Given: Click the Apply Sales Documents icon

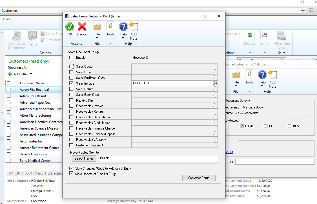Looking at the screenshot, I should [17, 36].
